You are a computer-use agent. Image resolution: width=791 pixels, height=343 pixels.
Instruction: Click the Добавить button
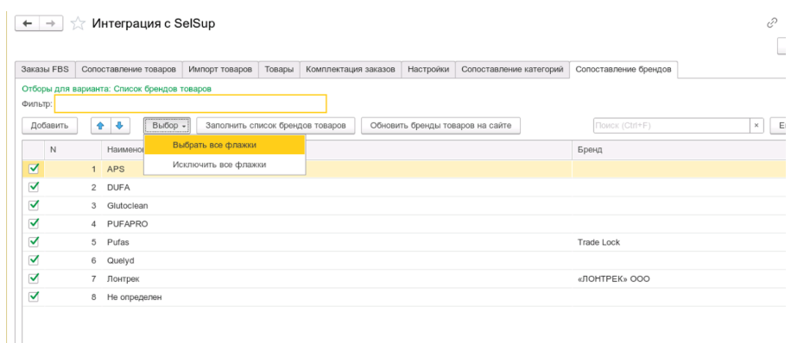[49, 126]
